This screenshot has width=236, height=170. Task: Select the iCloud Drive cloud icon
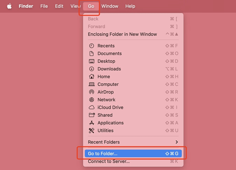pyautogui.click(x=92, y=107)
